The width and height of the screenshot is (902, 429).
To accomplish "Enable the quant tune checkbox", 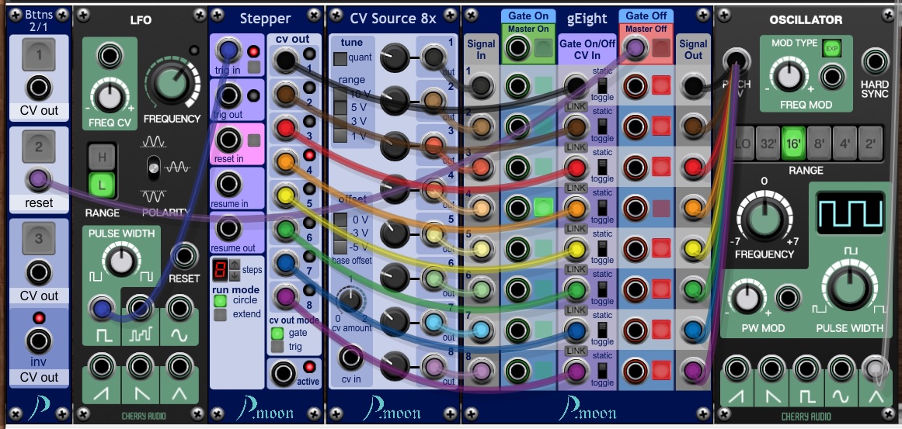I will 340,57.
